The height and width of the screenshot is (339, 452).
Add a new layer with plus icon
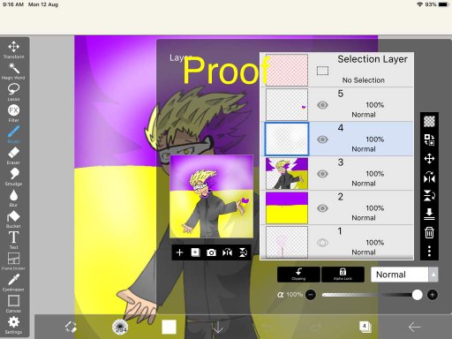pos(179,252)
